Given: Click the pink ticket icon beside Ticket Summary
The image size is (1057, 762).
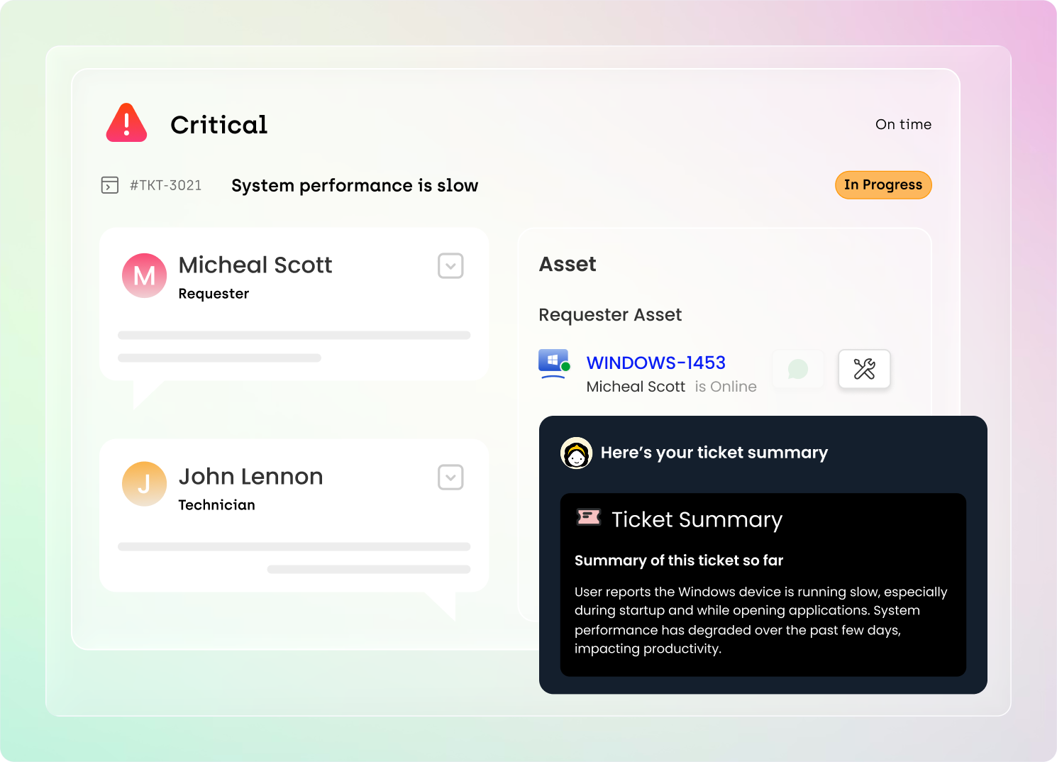Looking at the screenshot, I should pyautogui.click(x=589, y=517).
